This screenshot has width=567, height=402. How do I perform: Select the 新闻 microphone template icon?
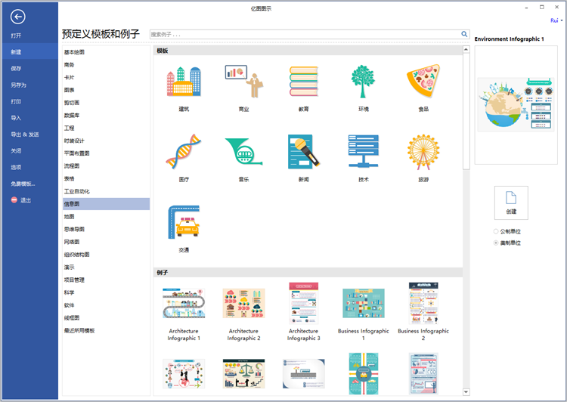point(304,151)
